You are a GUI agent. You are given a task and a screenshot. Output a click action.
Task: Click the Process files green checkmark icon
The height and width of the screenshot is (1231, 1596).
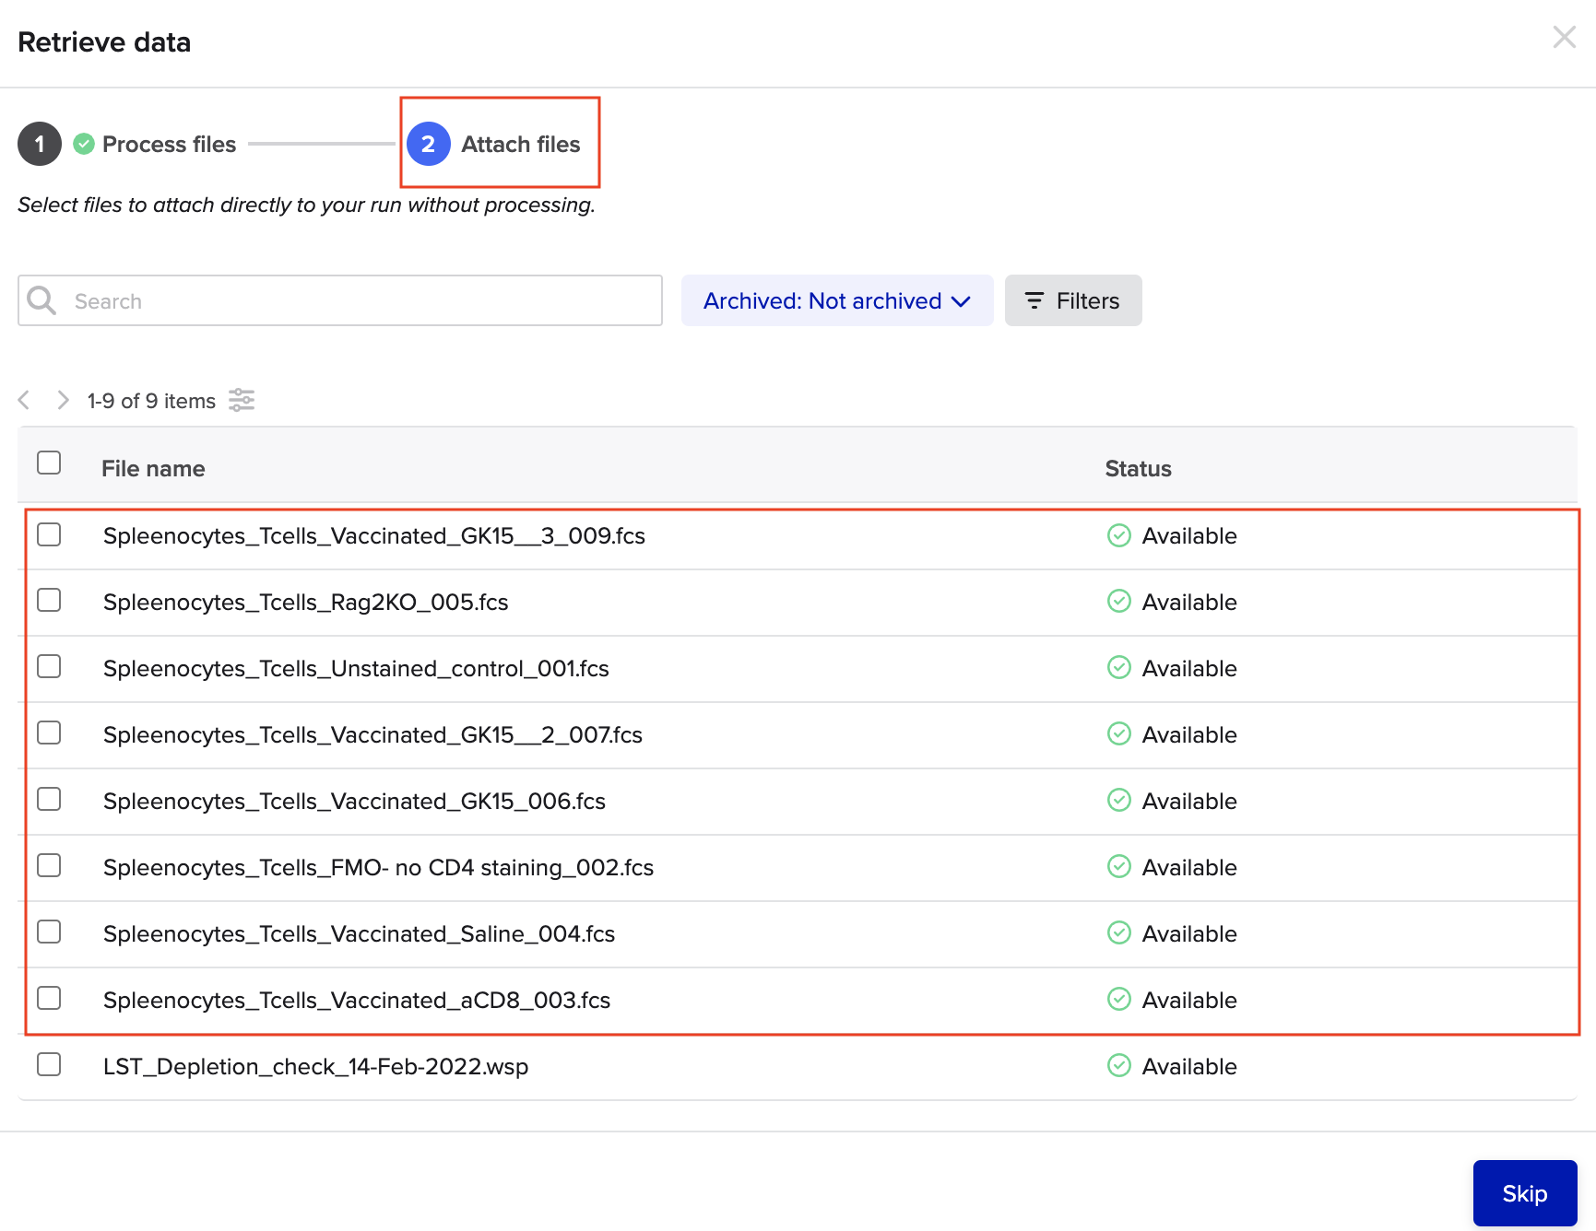pyautogui.click(x=84, y=144)
